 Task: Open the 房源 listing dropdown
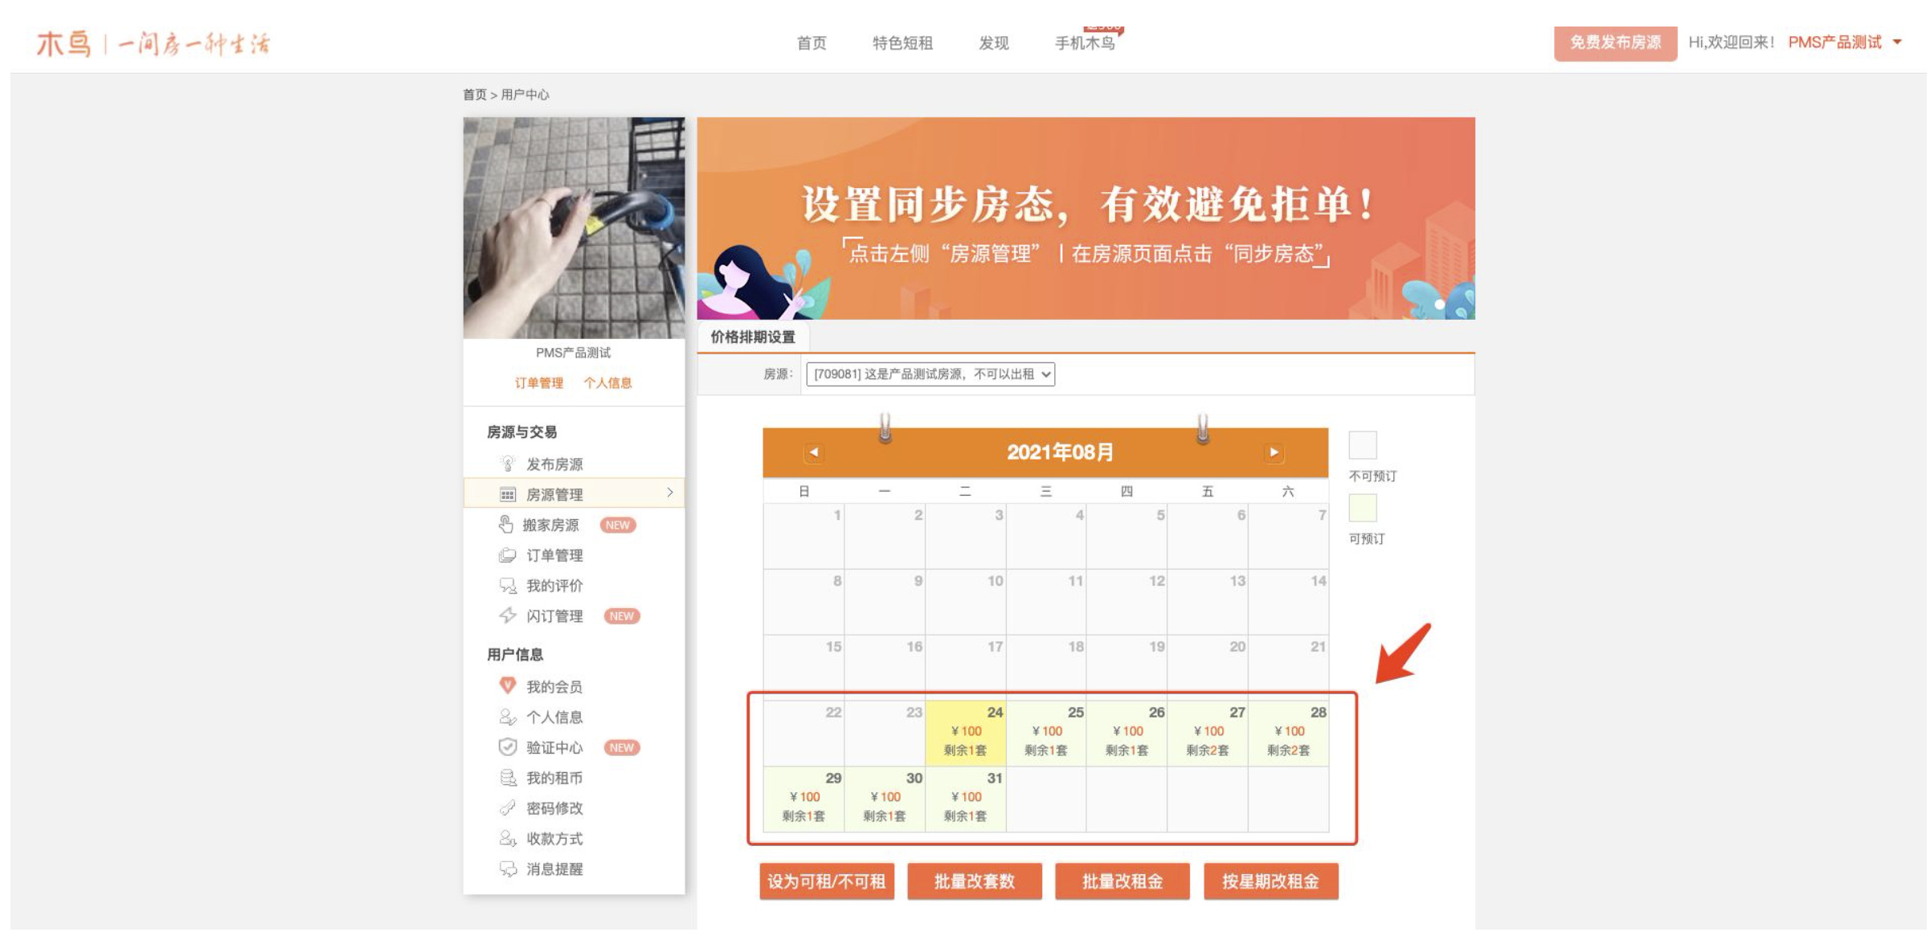click(x=930, y=374)
